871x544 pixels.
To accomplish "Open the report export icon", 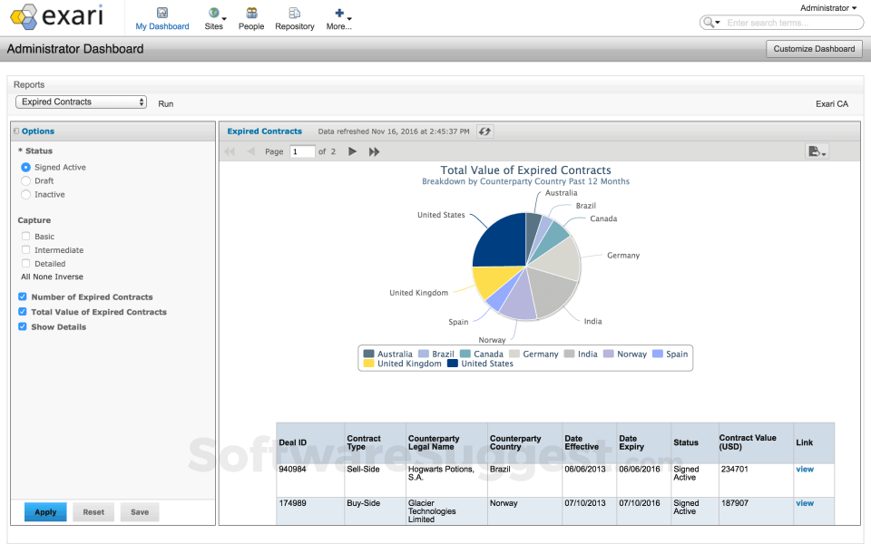I will point(816,151).
